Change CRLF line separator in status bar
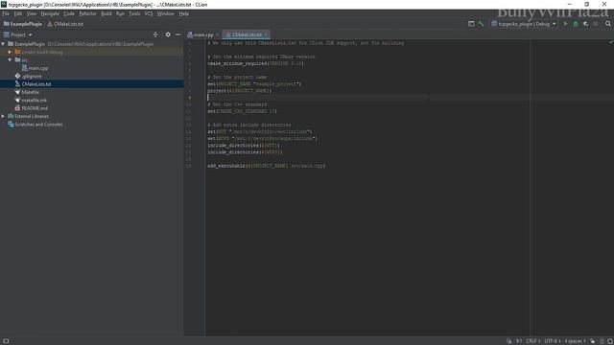This screenshot has width=614, height=345. (x=533, y=341)
